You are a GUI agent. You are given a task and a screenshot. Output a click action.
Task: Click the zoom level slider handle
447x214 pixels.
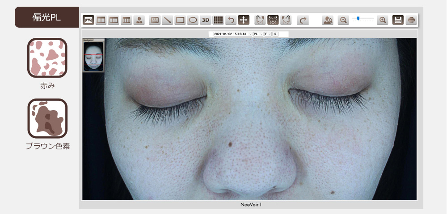point(358,19)
